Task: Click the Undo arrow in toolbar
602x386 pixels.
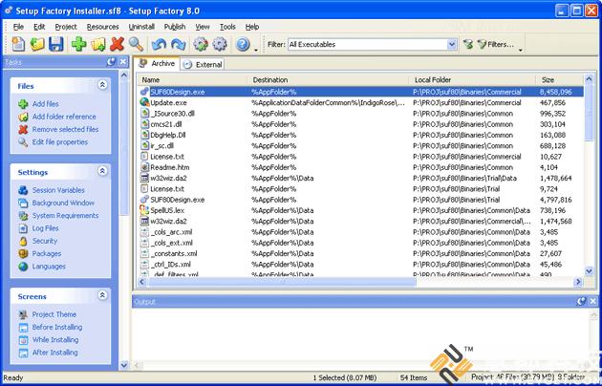Action: click(159, 44)
